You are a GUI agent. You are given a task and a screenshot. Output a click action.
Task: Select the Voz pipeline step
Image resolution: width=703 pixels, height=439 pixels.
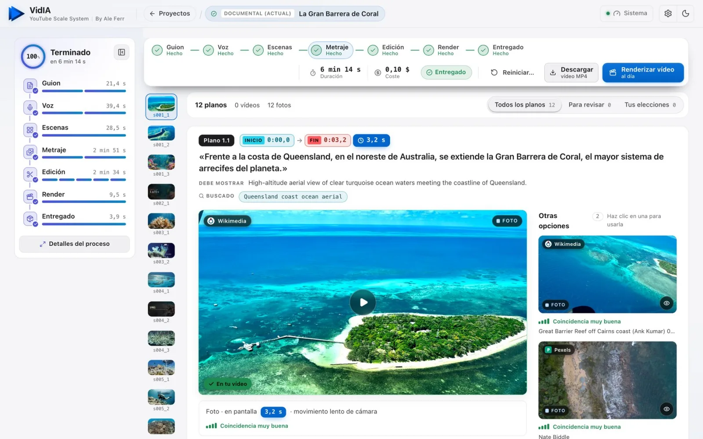pyautogui.click(x=218, y=50)
